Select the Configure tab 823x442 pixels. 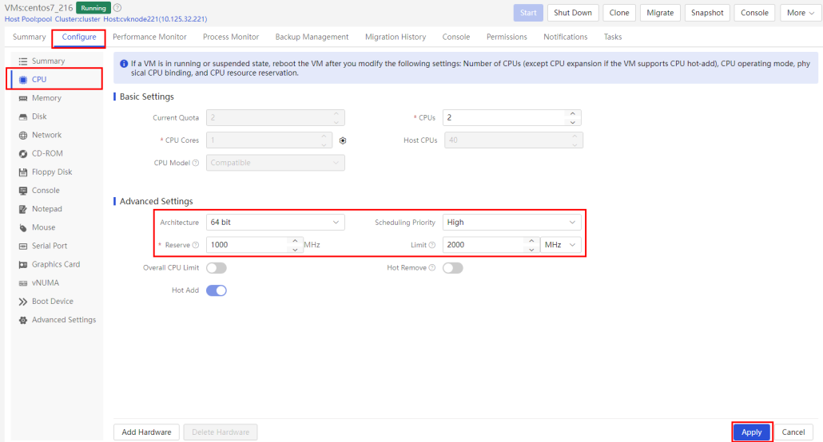79,37
